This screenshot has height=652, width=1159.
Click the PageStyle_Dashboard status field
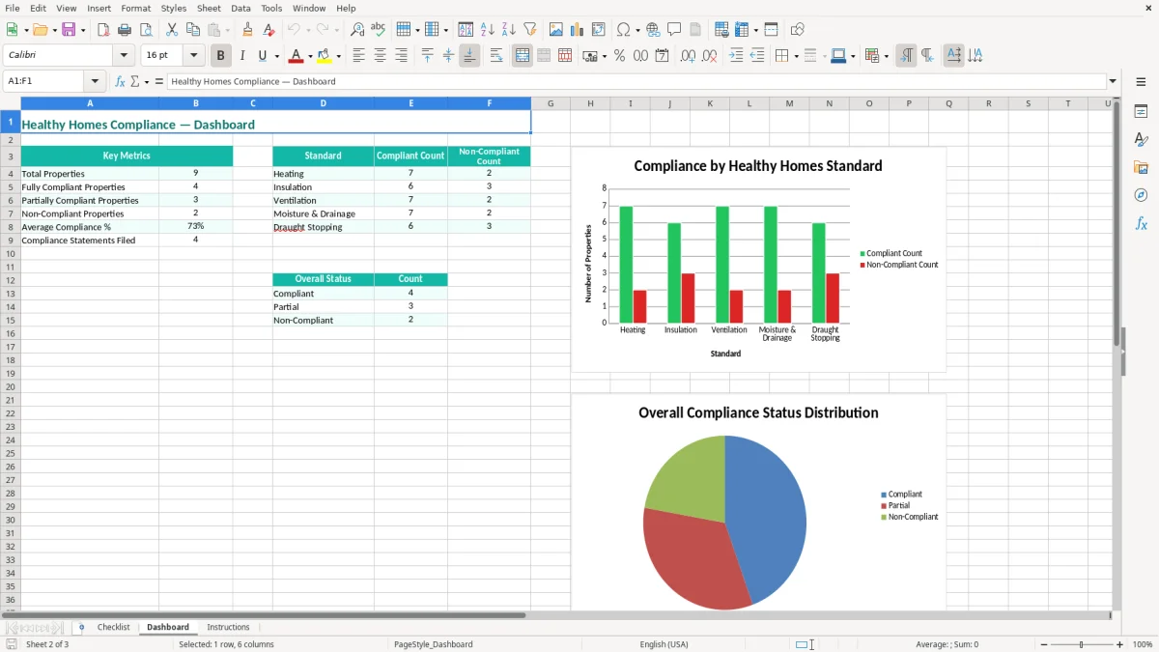coord(433,644)
